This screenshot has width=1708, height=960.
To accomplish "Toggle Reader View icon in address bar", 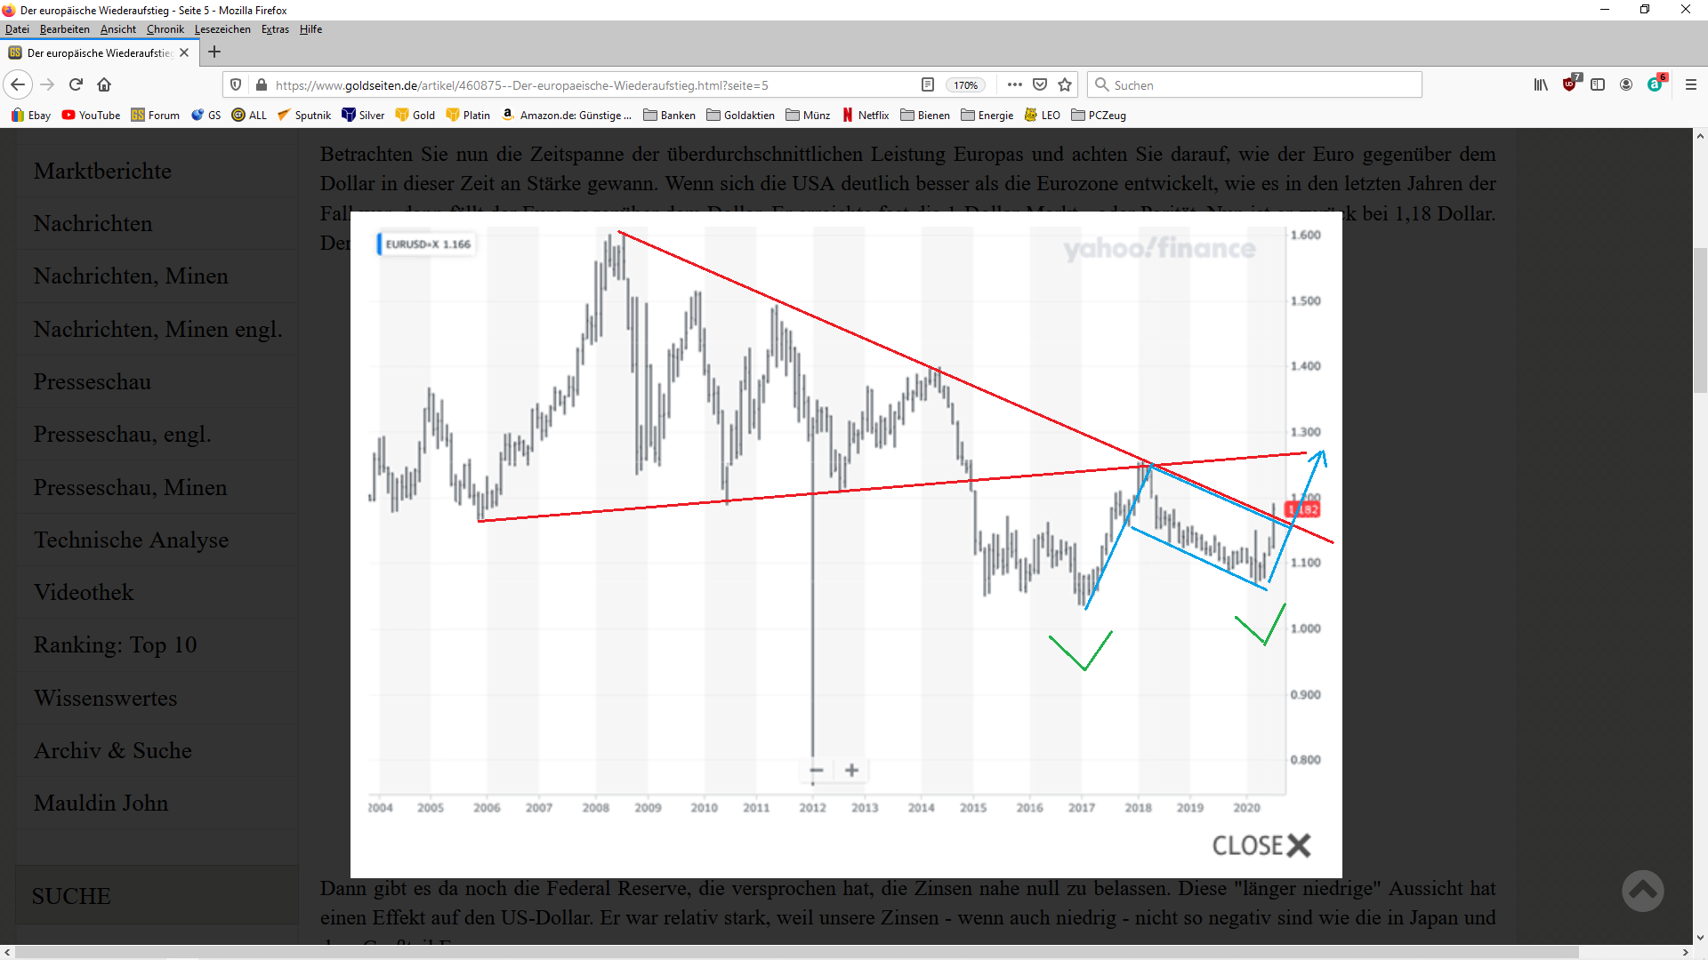I will click(x=927, y=84).
